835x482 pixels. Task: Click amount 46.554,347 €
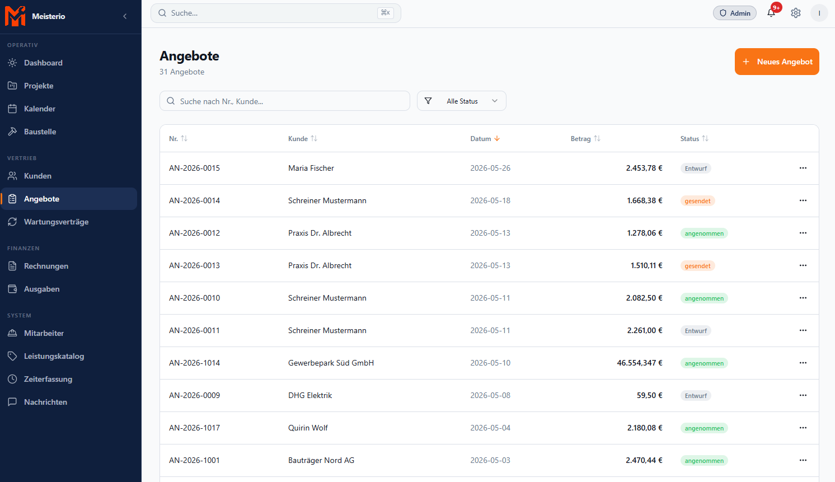click(640, 363)
